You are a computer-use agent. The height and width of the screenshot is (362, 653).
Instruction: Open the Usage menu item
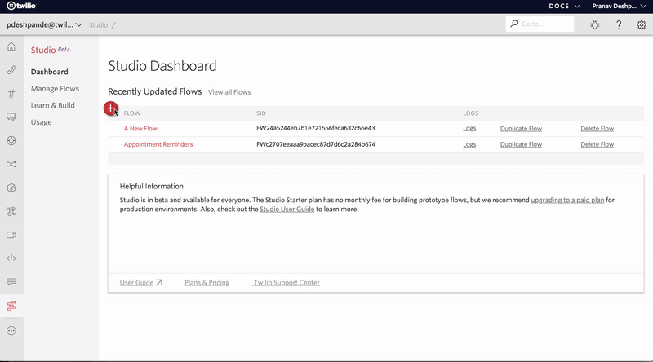pyautogui.click(x=41, y=122)
